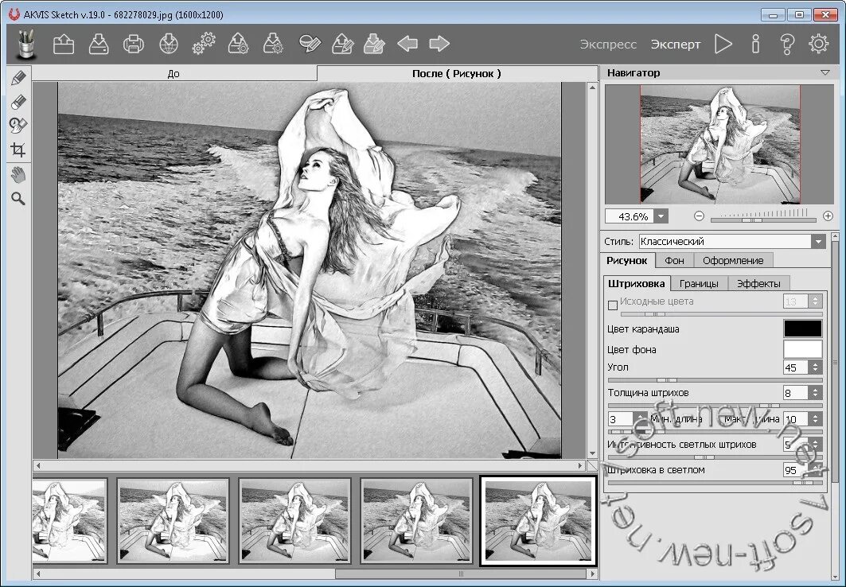
Task: Run processing with play triangle
Action: [x=723, y=45]
